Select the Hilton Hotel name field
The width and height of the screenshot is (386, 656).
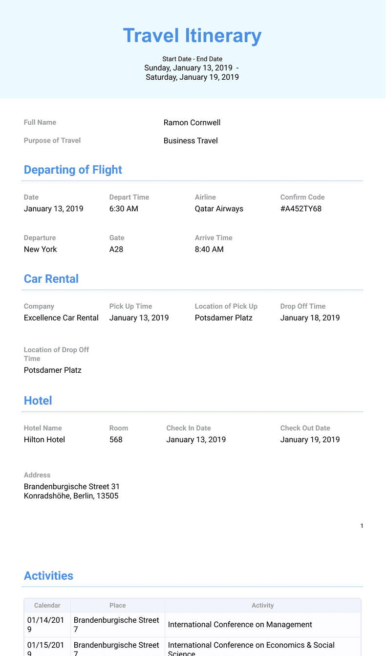(x=44, y=440)
